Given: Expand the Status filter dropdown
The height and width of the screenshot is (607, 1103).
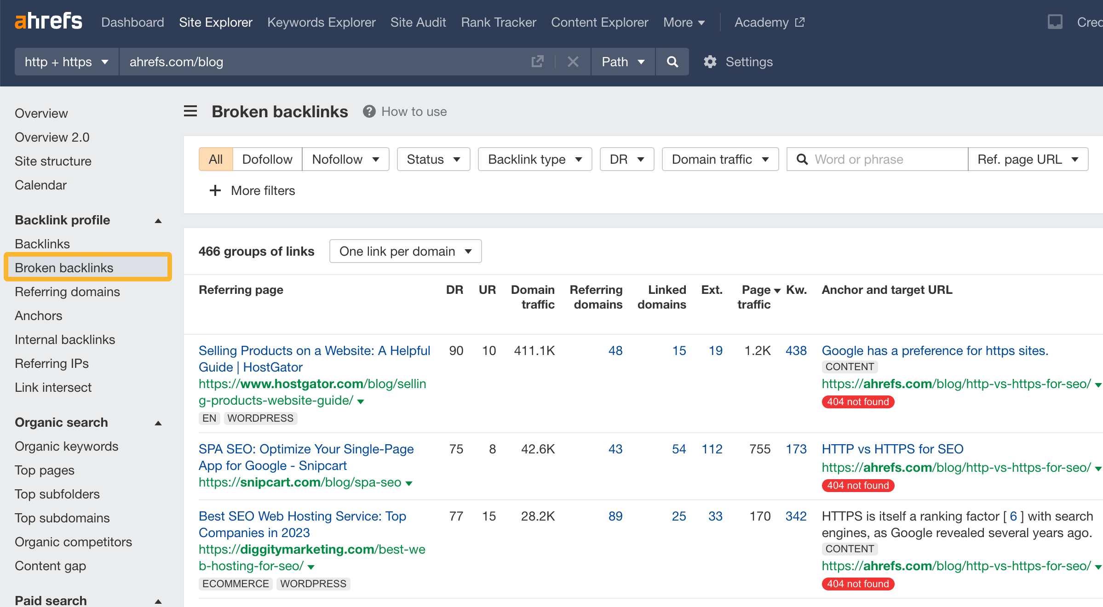Looking at the screenshot, I should 431,159.
